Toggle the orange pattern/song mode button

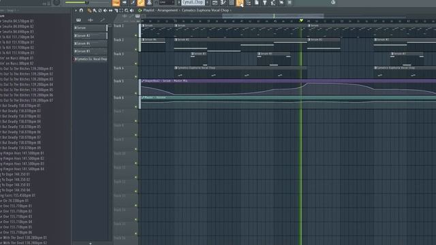pyautogui.click(x=116, y=3)
